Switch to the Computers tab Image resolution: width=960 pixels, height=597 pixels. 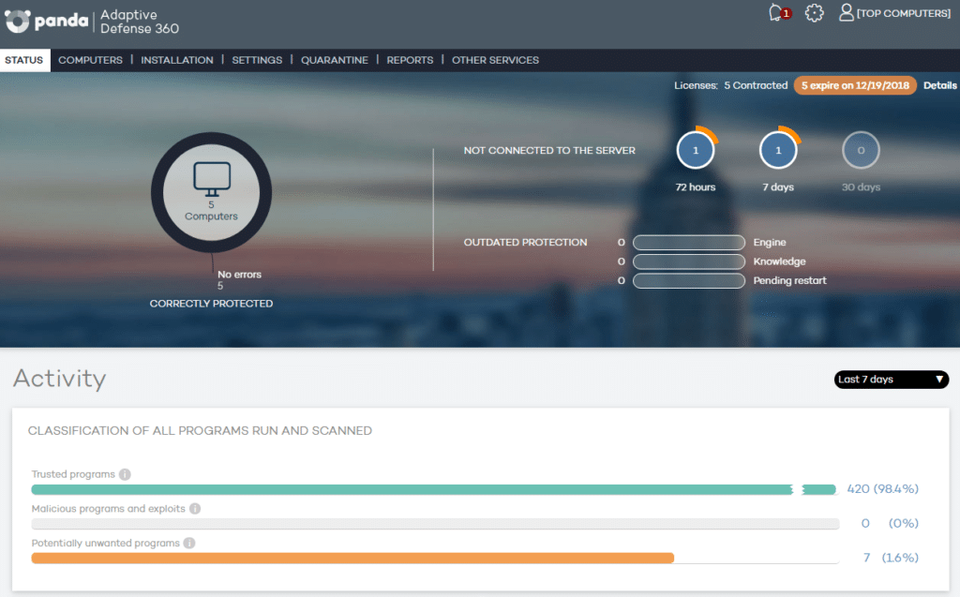point(90,60)
